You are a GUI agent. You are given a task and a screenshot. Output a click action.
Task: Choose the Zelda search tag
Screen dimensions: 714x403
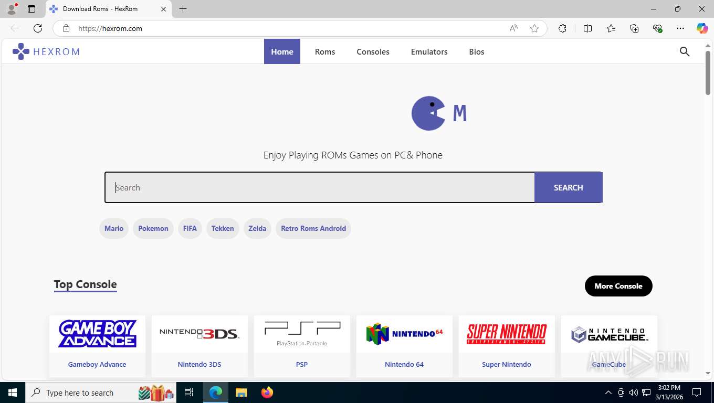click(257, 228)
